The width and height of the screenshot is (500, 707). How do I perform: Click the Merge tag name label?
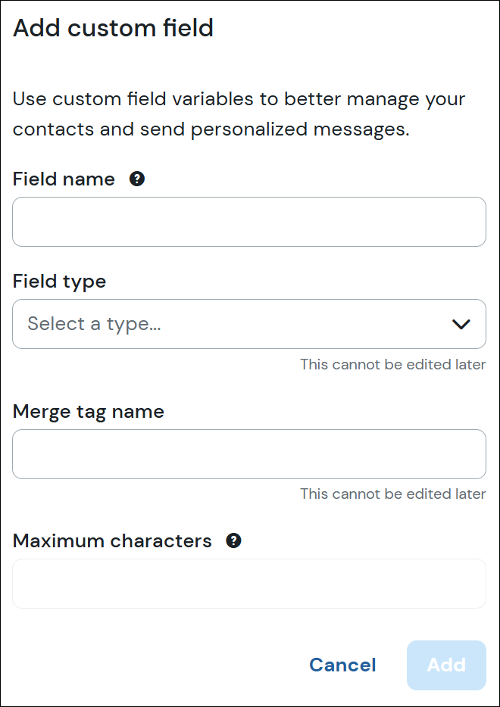coord(88,411)
